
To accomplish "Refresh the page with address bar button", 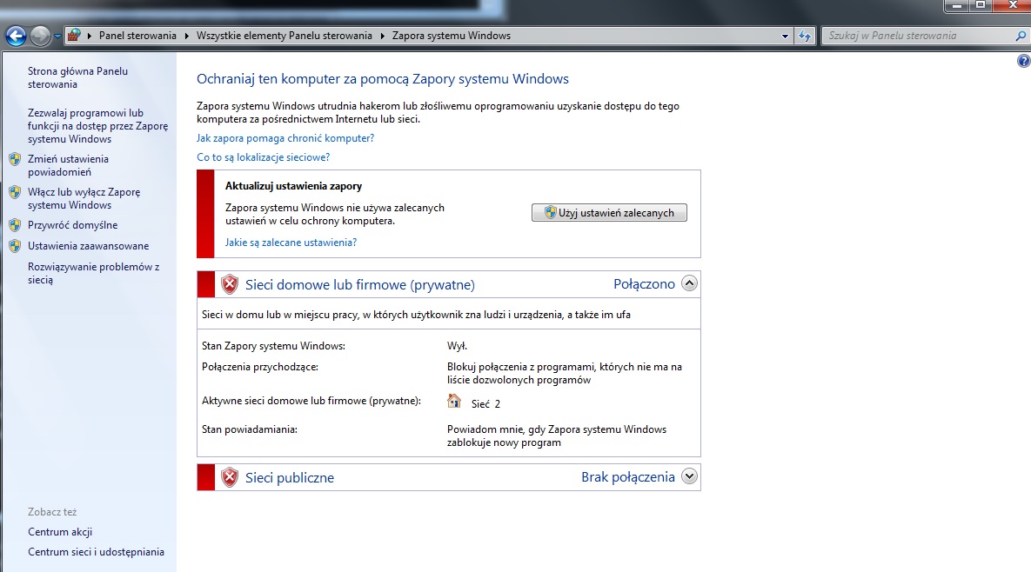I will tap(805, 37).
